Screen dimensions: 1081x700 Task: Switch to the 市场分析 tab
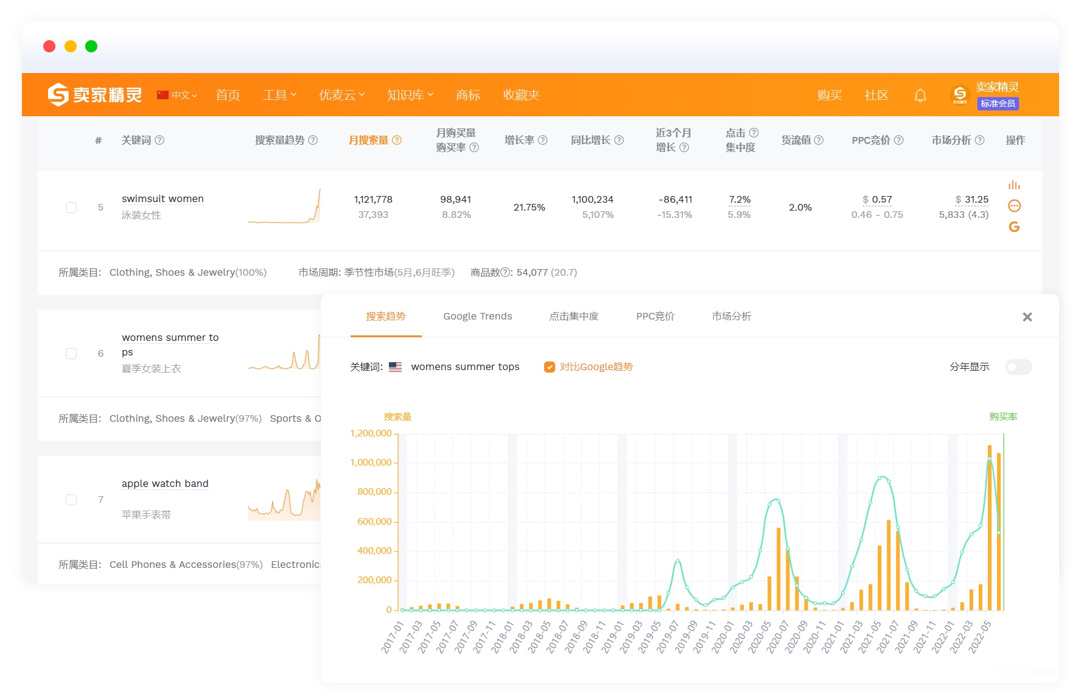point(732,317)
